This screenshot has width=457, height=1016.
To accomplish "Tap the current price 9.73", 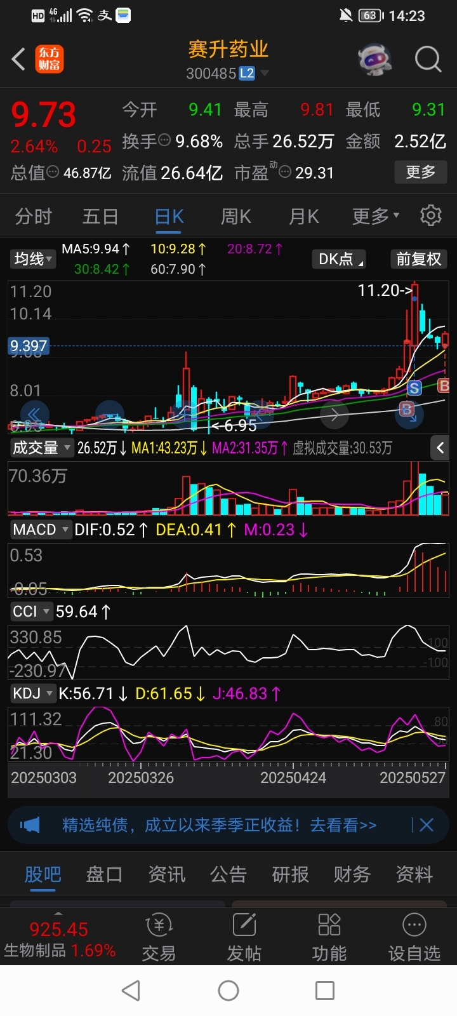I will pyautogui.click(x=44, y=115).
